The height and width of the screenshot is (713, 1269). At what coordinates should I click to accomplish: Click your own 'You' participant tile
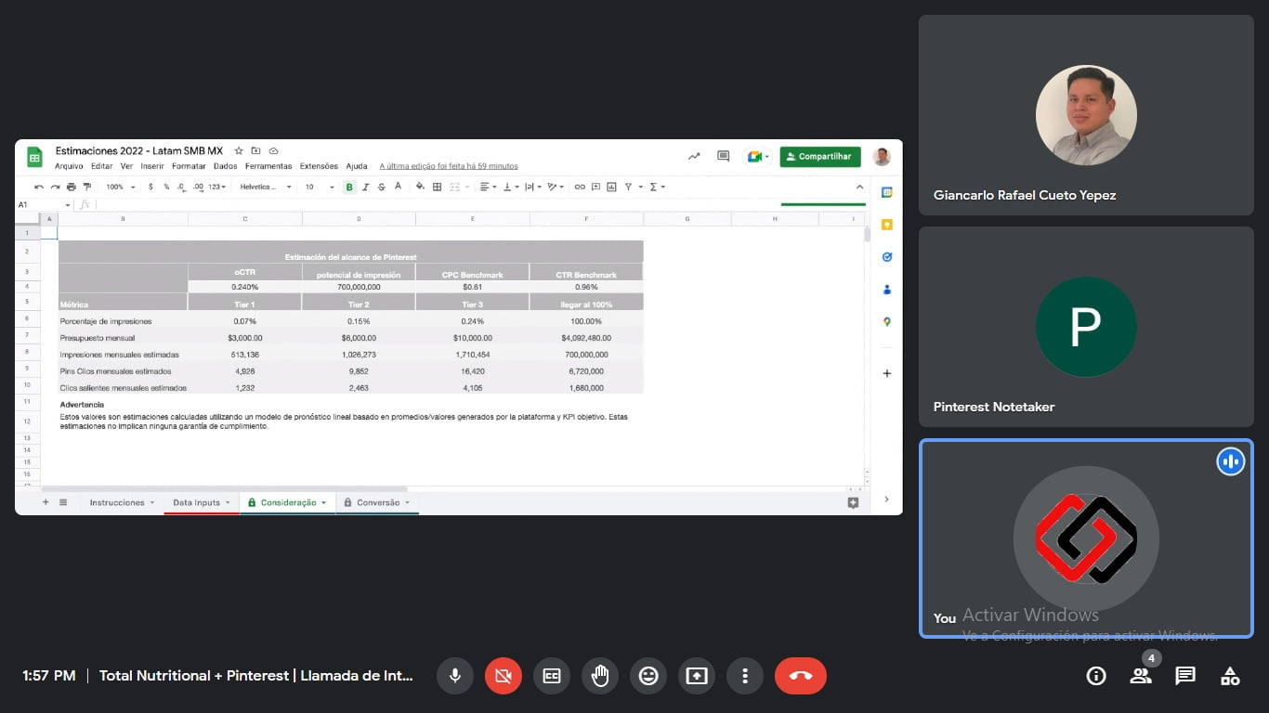click(x=1086, y=538)
